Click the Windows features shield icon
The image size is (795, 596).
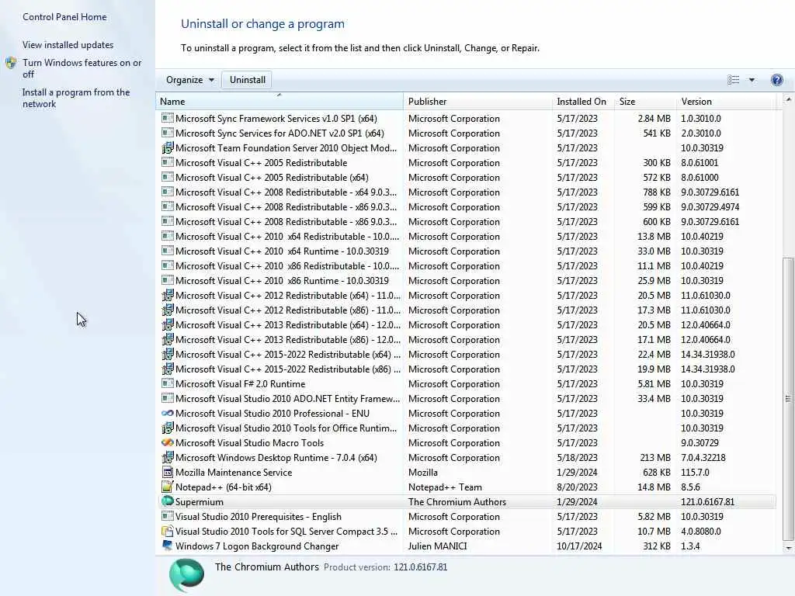pos(11,63)
